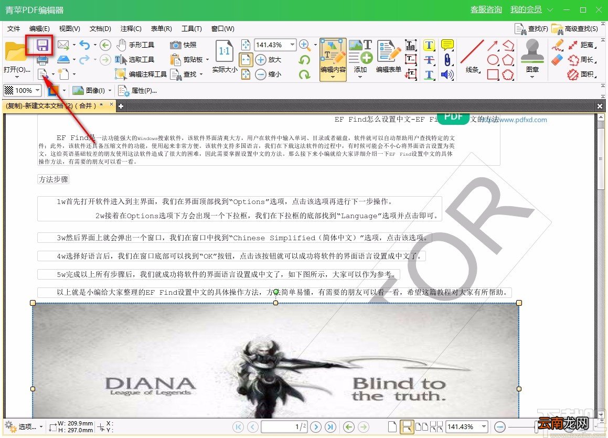608x438 pixels.
Task: Go to the next page
Action: tap(316, 427)
